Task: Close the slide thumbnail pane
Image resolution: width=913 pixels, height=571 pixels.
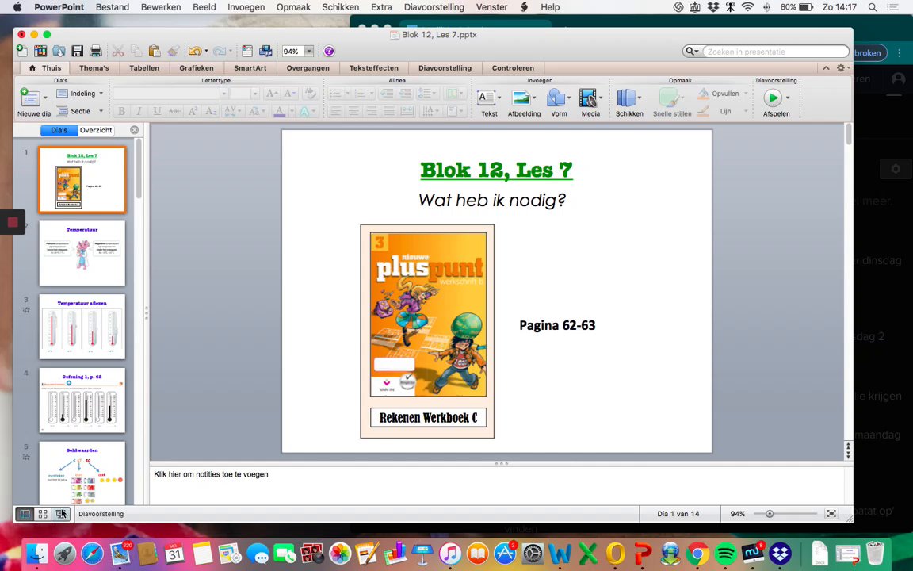Action: [135, 130]
